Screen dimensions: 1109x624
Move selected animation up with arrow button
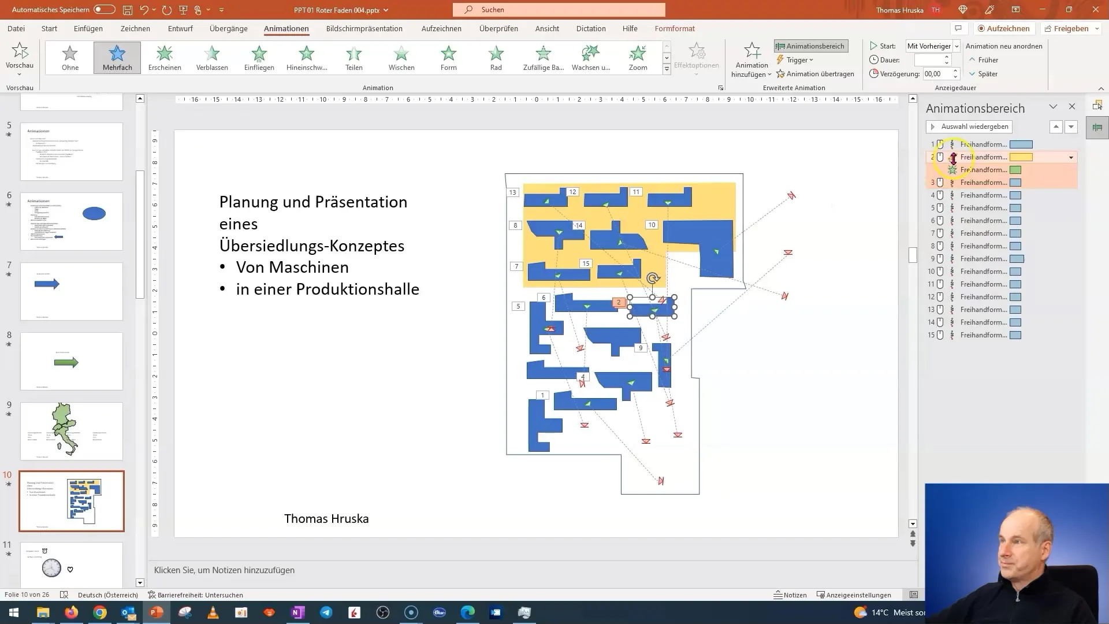1056,127
